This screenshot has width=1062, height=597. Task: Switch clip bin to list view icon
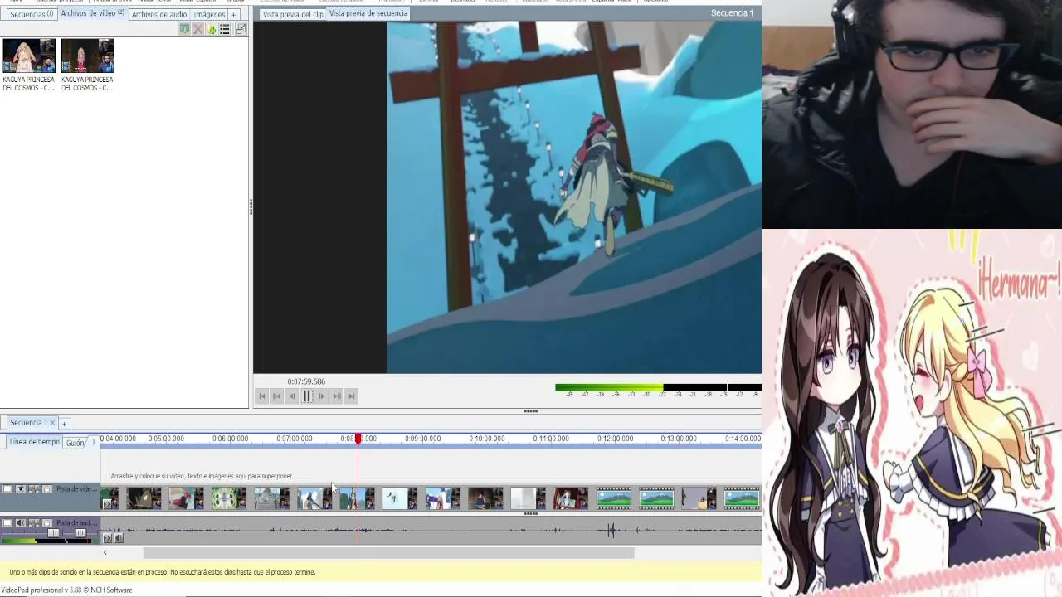pyautogui.click(x=225, y=29)
